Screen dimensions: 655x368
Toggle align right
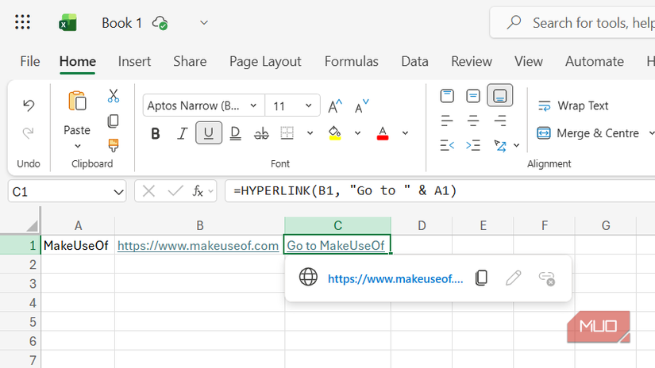(x=500, y=121)
